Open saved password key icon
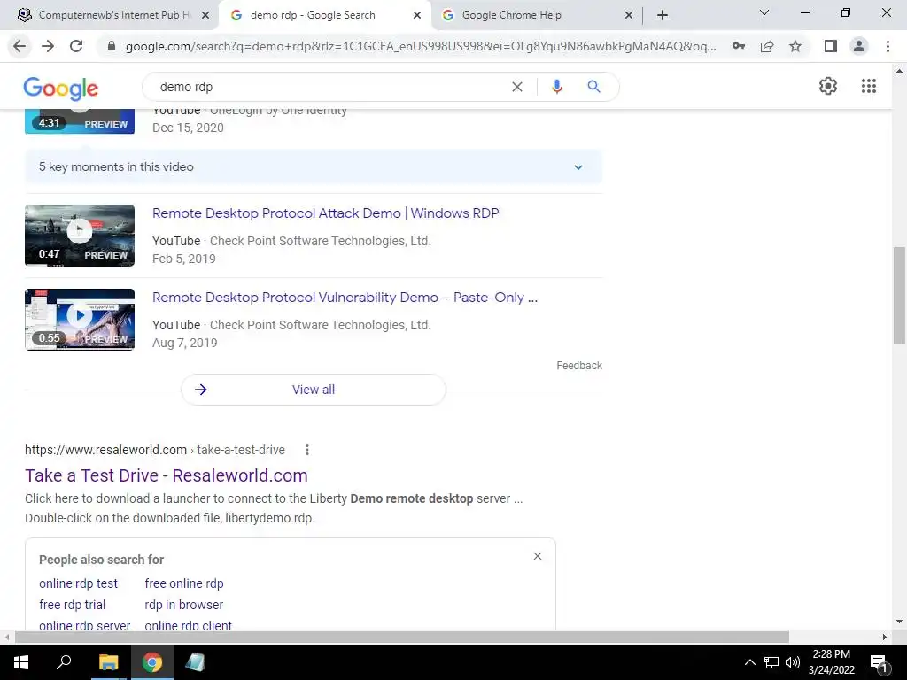 click(738, 46)
